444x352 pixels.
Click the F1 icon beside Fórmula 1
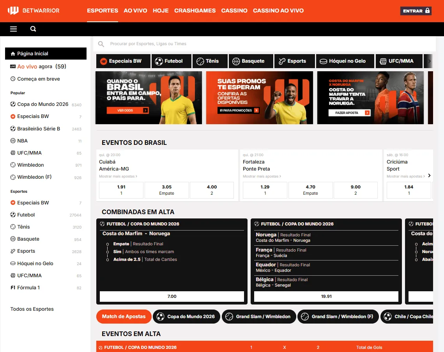coord(13,287)
